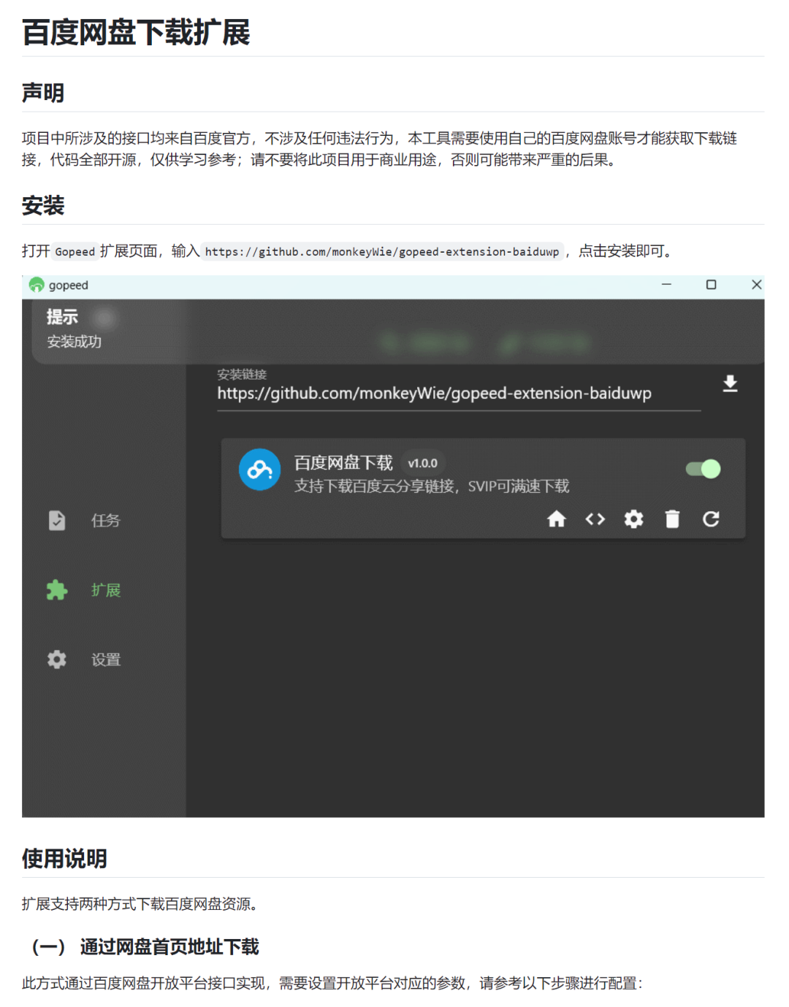Click the 设置 gear icon in sidebar
Image resolution: width=789 pixels, height=1007 pixels.
pos(57,659)
